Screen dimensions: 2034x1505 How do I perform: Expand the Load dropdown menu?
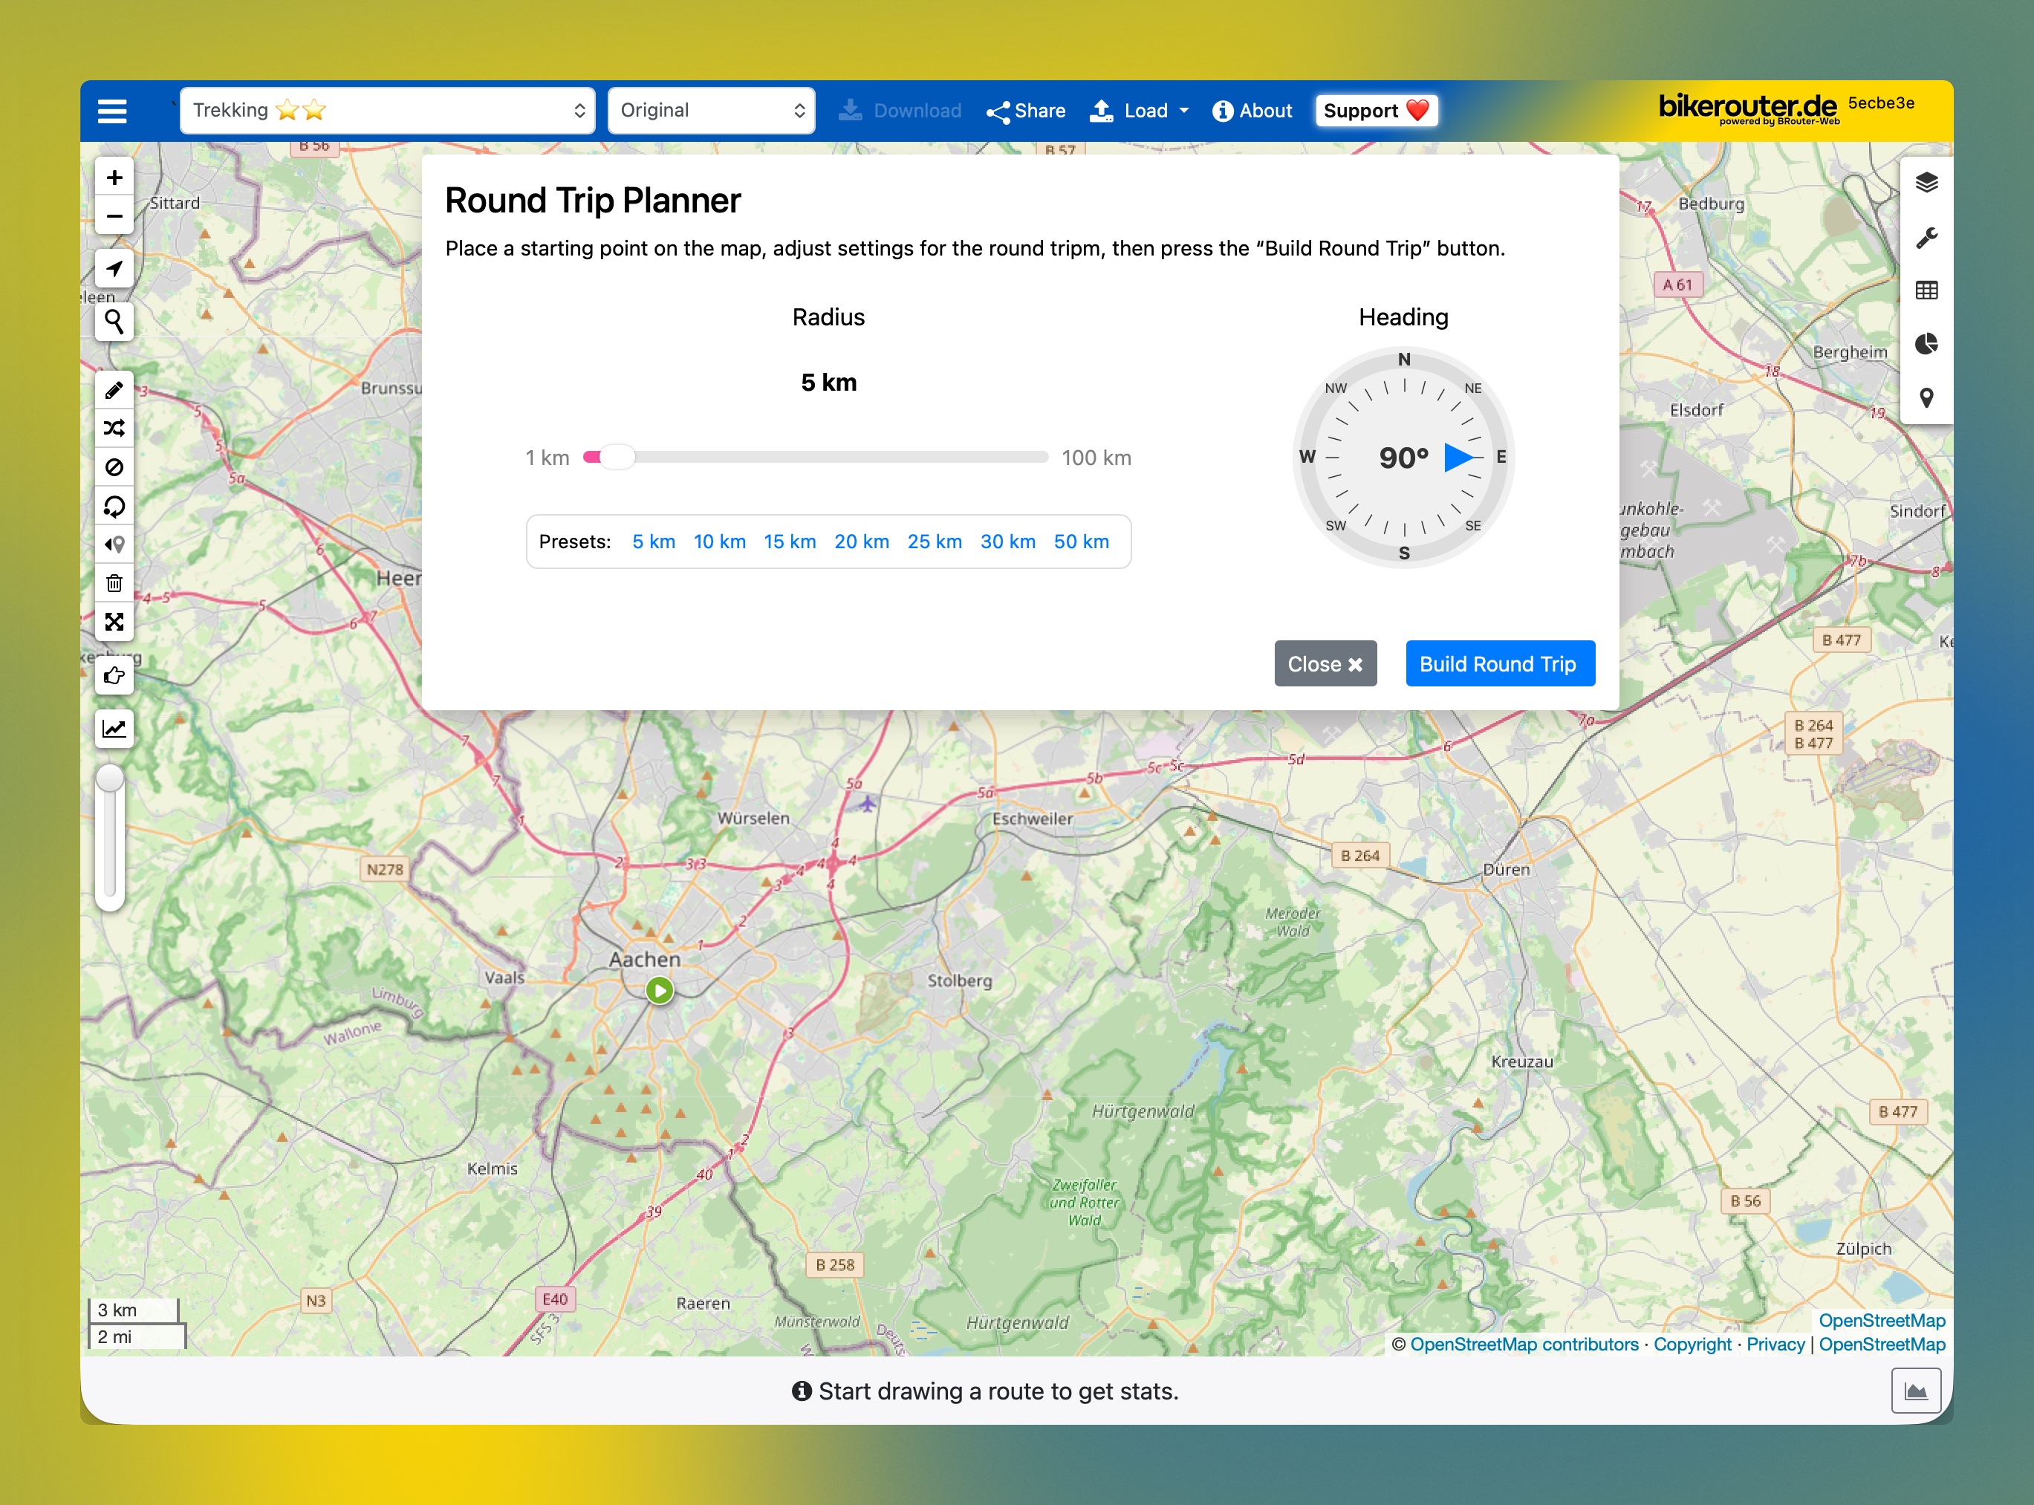[1140, 111]
